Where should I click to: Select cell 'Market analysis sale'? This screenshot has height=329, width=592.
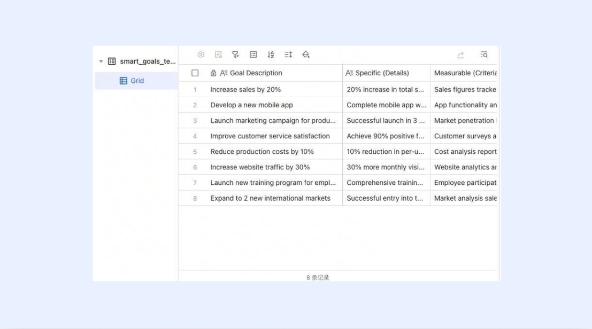[x=464, y=198]
